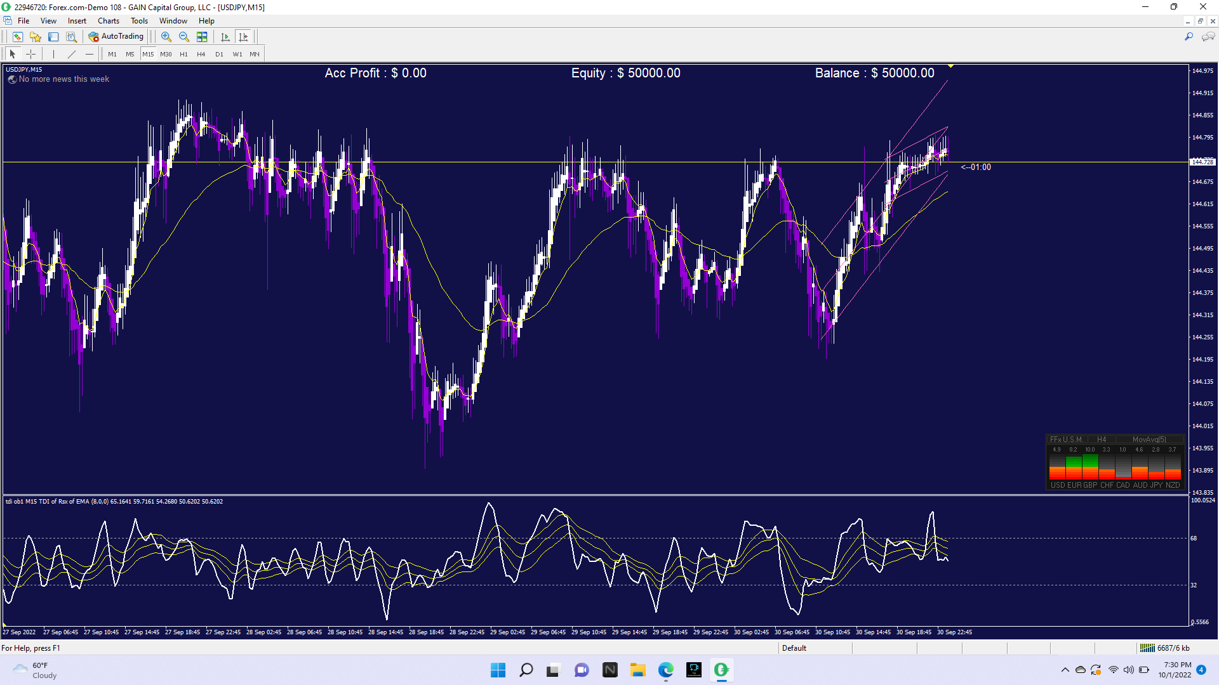Click the Default profile in the status bar
Viewport: 1219px width, 685px height.
click(794, 648)
